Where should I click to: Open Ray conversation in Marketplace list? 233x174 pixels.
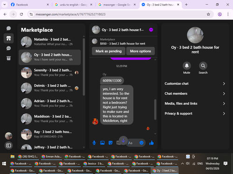pos(50,134)
